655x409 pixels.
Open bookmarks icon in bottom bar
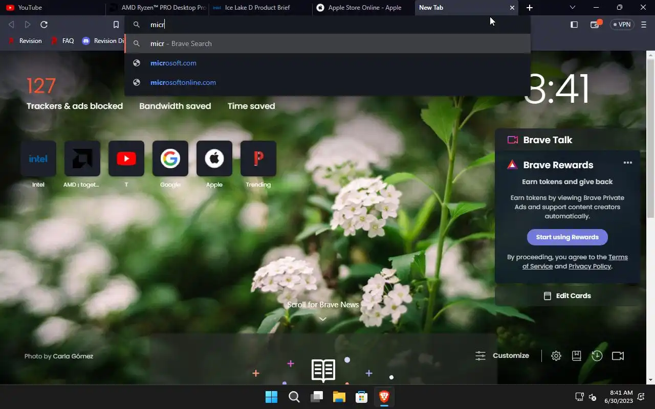point(577,356)
